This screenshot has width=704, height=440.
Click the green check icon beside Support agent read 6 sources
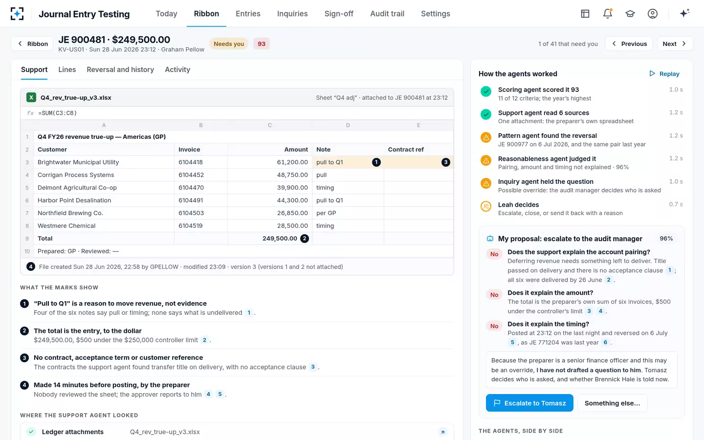click(x=486, y=114)
